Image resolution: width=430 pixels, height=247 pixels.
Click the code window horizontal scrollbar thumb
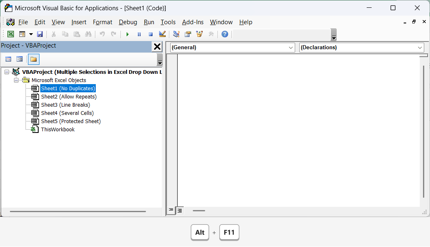coord(199,210)
